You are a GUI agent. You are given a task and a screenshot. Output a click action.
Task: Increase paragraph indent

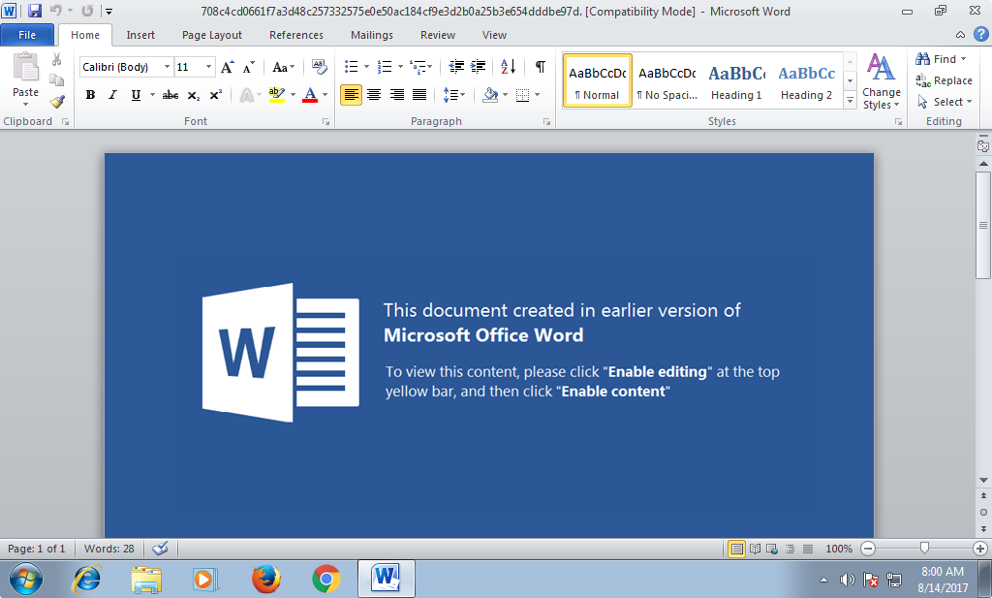(478, 67)
